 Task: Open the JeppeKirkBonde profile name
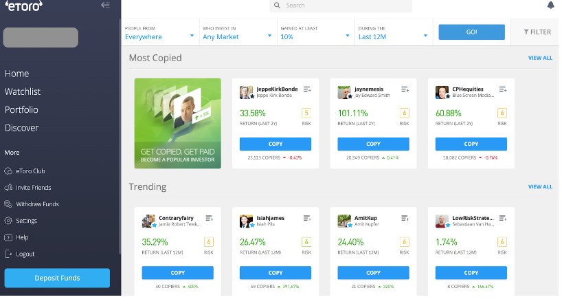277,89
